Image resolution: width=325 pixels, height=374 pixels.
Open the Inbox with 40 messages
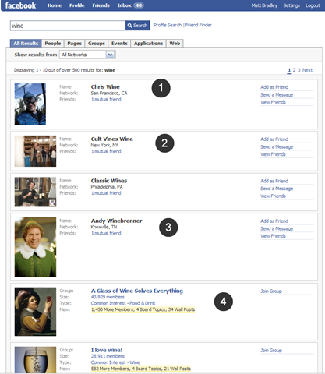[130, 5]
